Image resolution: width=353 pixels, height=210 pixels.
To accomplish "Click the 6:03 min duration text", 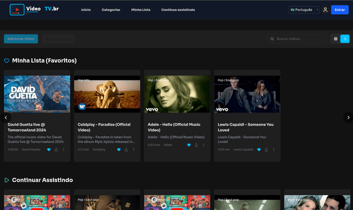I will 154,145.
